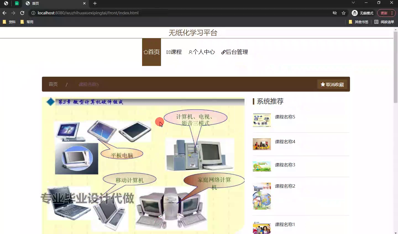
Task: Open recommended course 课程名称1 link
Action: point(285,224)
